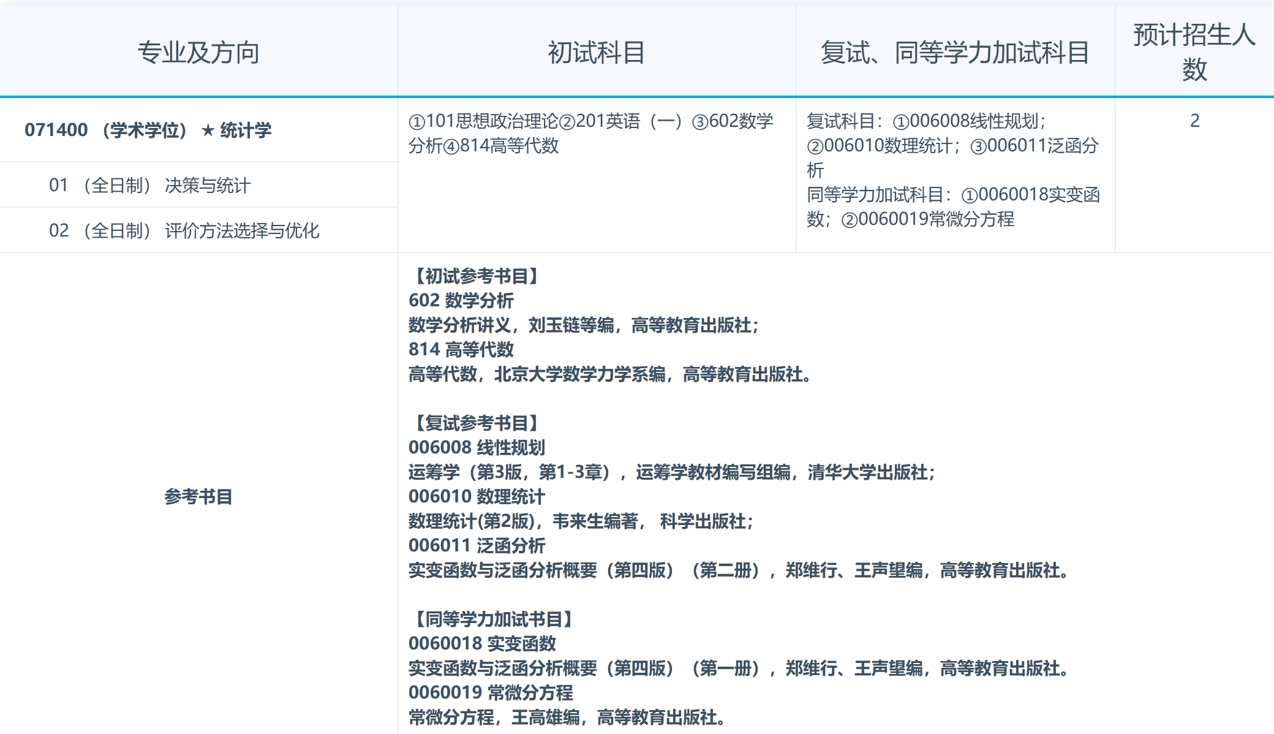Click the star icon beside 统计学
The width and height of the screenshot is (1274, 734).
206,129
